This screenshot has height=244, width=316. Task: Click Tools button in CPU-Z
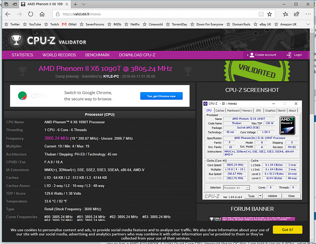coord(251,196)
